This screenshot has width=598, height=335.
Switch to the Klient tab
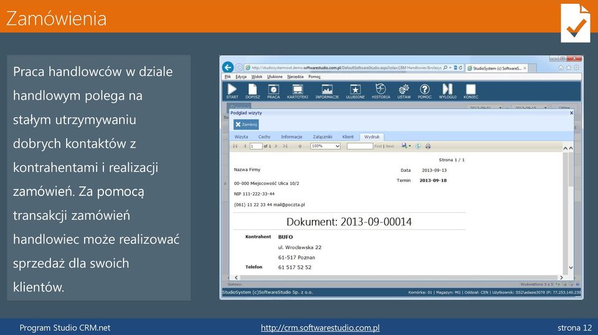tap(348, 137)
